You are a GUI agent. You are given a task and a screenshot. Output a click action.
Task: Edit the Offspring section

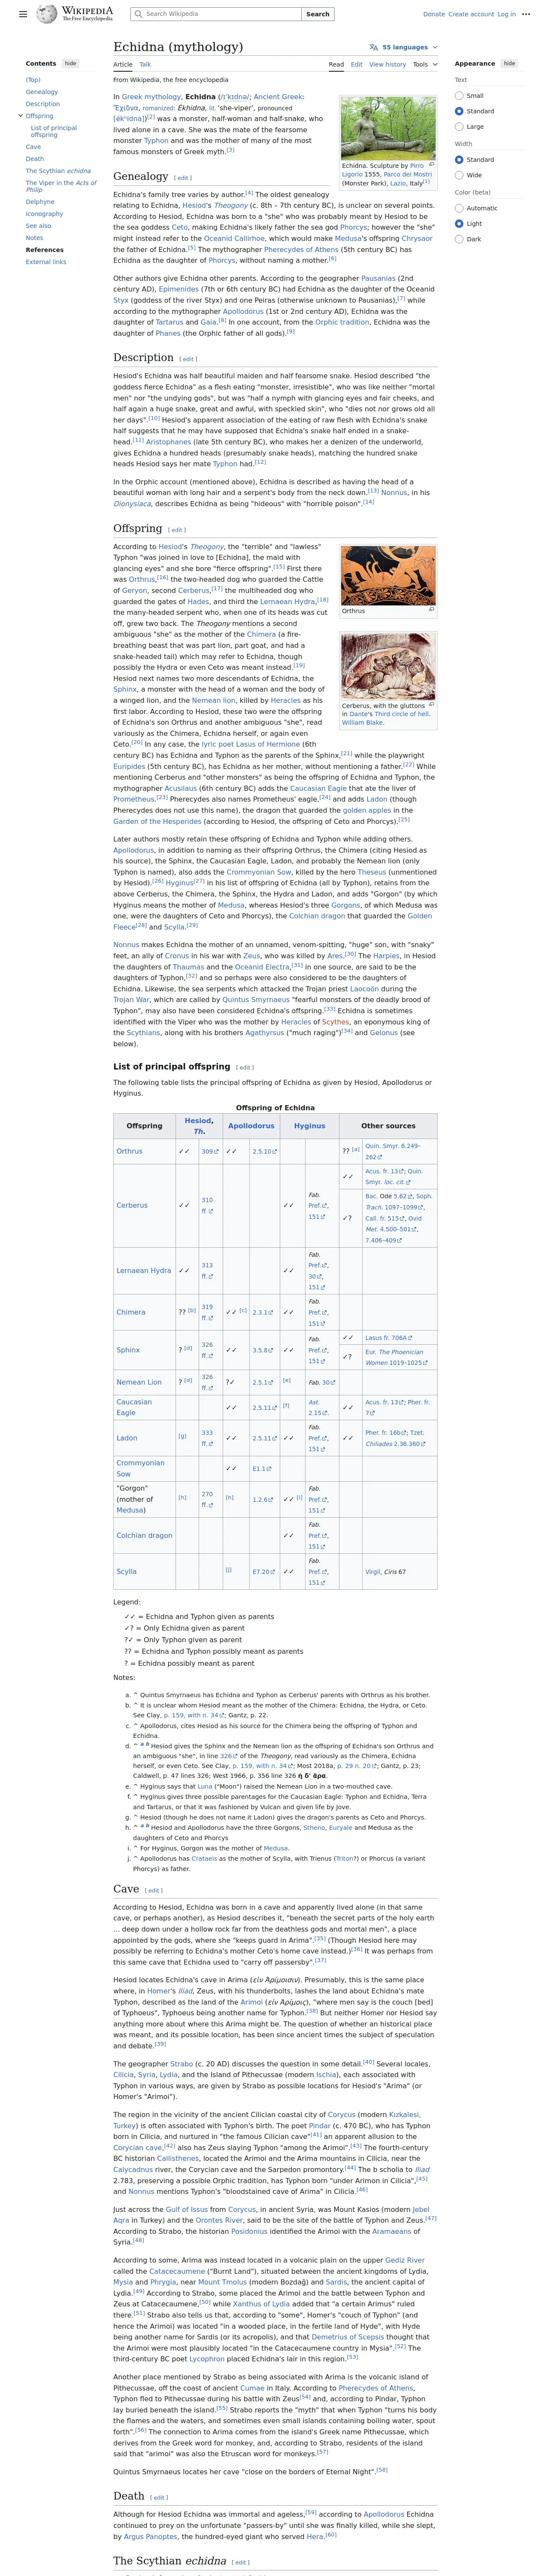pyautogui.click(x=177, y=530)
